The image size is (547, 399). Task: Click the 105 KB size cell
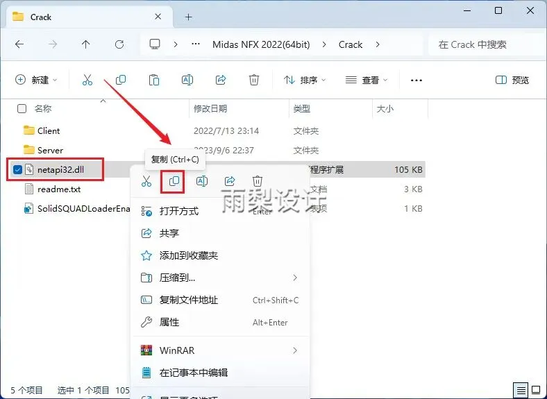pyautogui.click(x=408, y=169)
